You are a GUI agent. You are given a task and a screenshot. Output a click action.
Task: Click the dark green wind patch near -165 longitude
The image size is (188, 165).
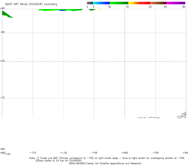92,10
